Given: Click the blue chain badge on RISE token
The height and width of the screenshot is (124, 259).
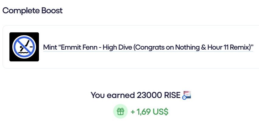Looking at the screenshot, I should pos(184,98).
